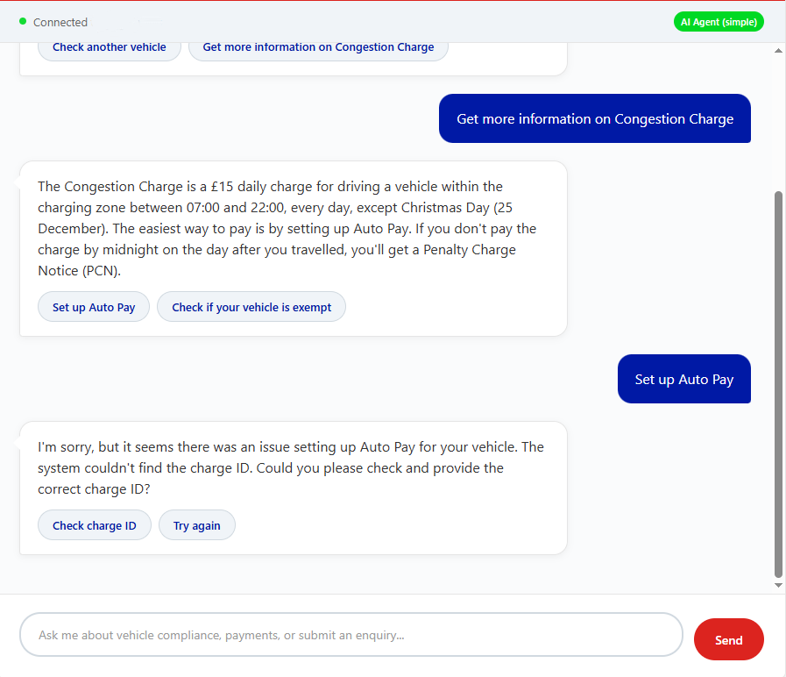Click the AI Agent (simple) badge
Screen dimensions: 786x677
click(x=718, y=22)
